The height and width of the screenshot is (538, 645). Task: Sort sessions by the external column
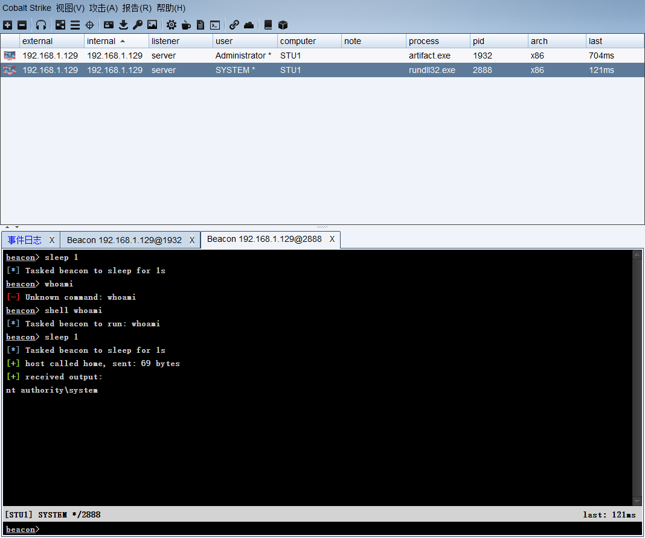click(52, 41)
